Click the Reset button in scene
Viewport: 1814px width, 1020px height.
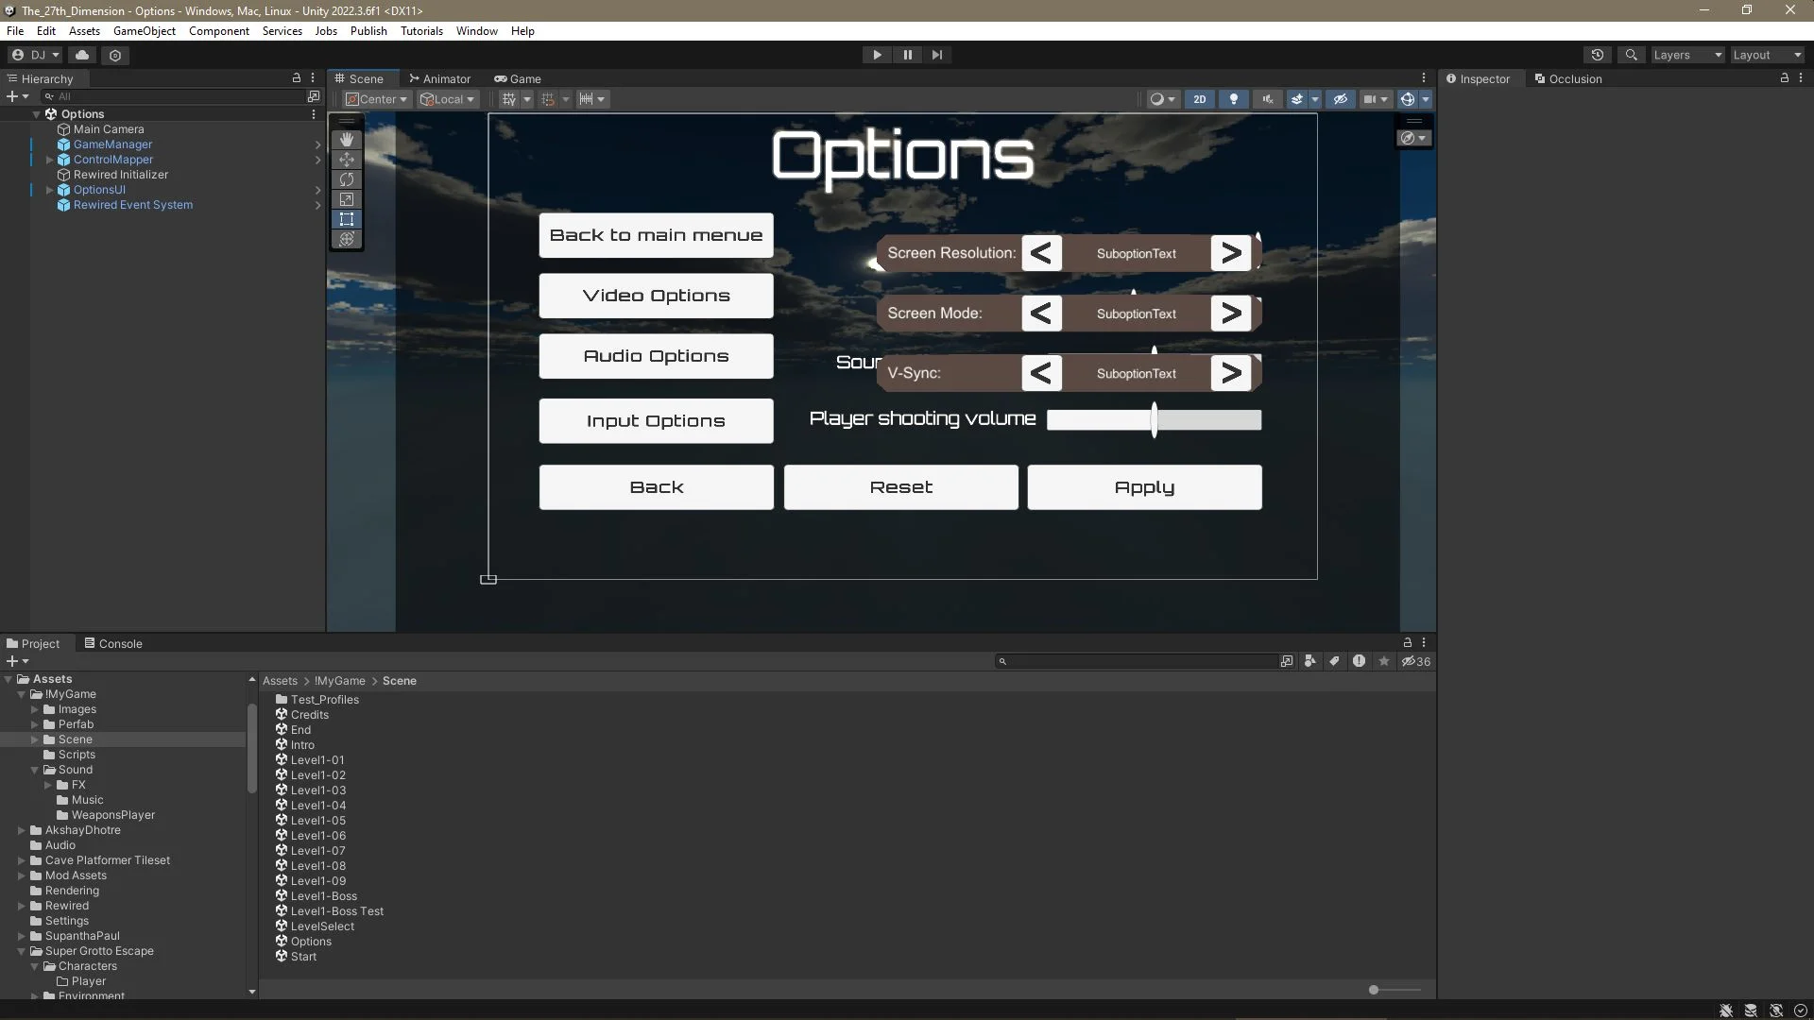coord(900,487)
